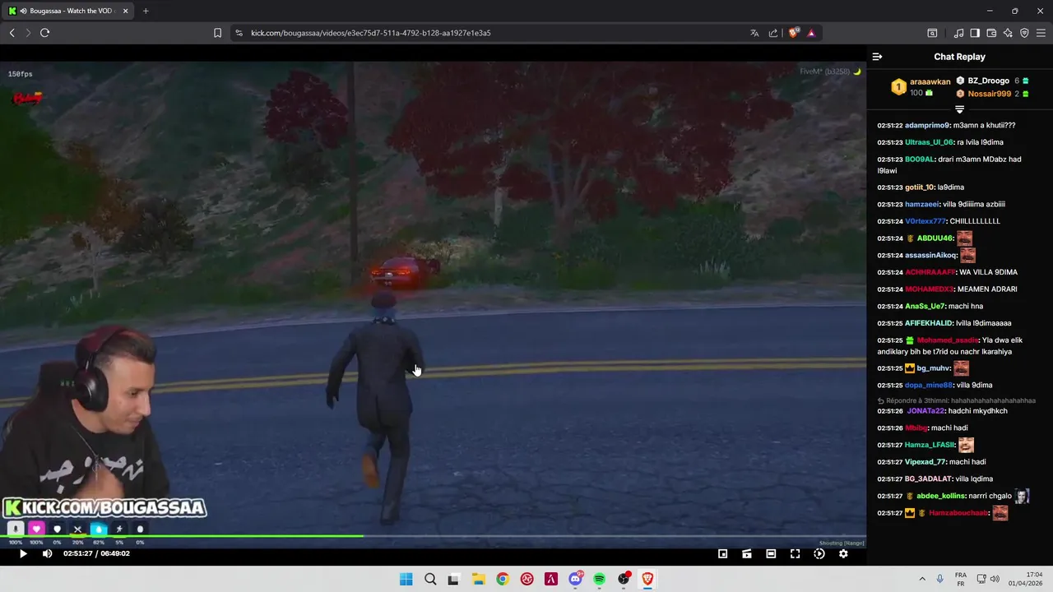Go back to the previous page
1053x592 pixels.
tap(12, 33)
